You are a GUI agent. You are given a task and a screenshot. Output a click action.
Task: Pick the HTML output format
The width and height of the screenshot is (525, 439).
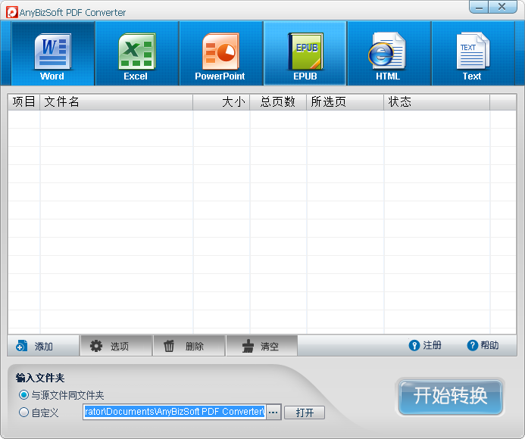pos(388,54)
